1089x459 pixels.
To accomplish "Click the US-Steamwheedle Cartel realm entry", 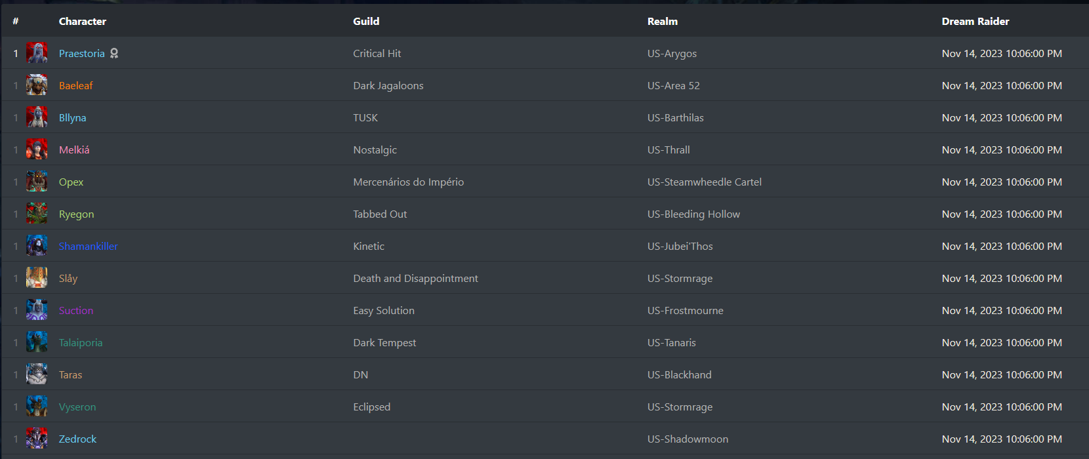I will pyautogui.click(x=705, y=182).
